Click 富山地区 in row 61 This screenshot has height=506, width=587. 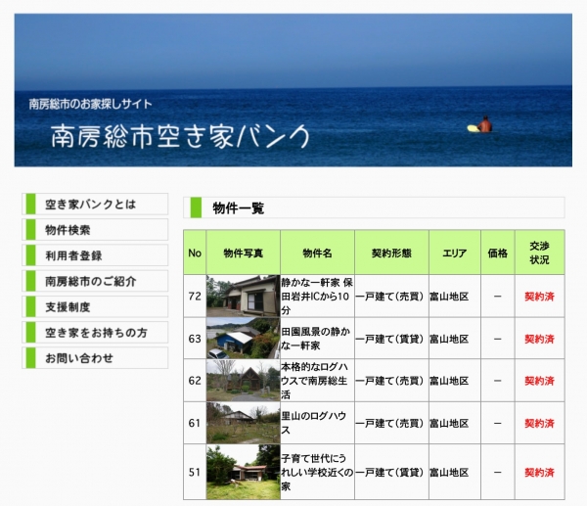(x=449, y=423)
